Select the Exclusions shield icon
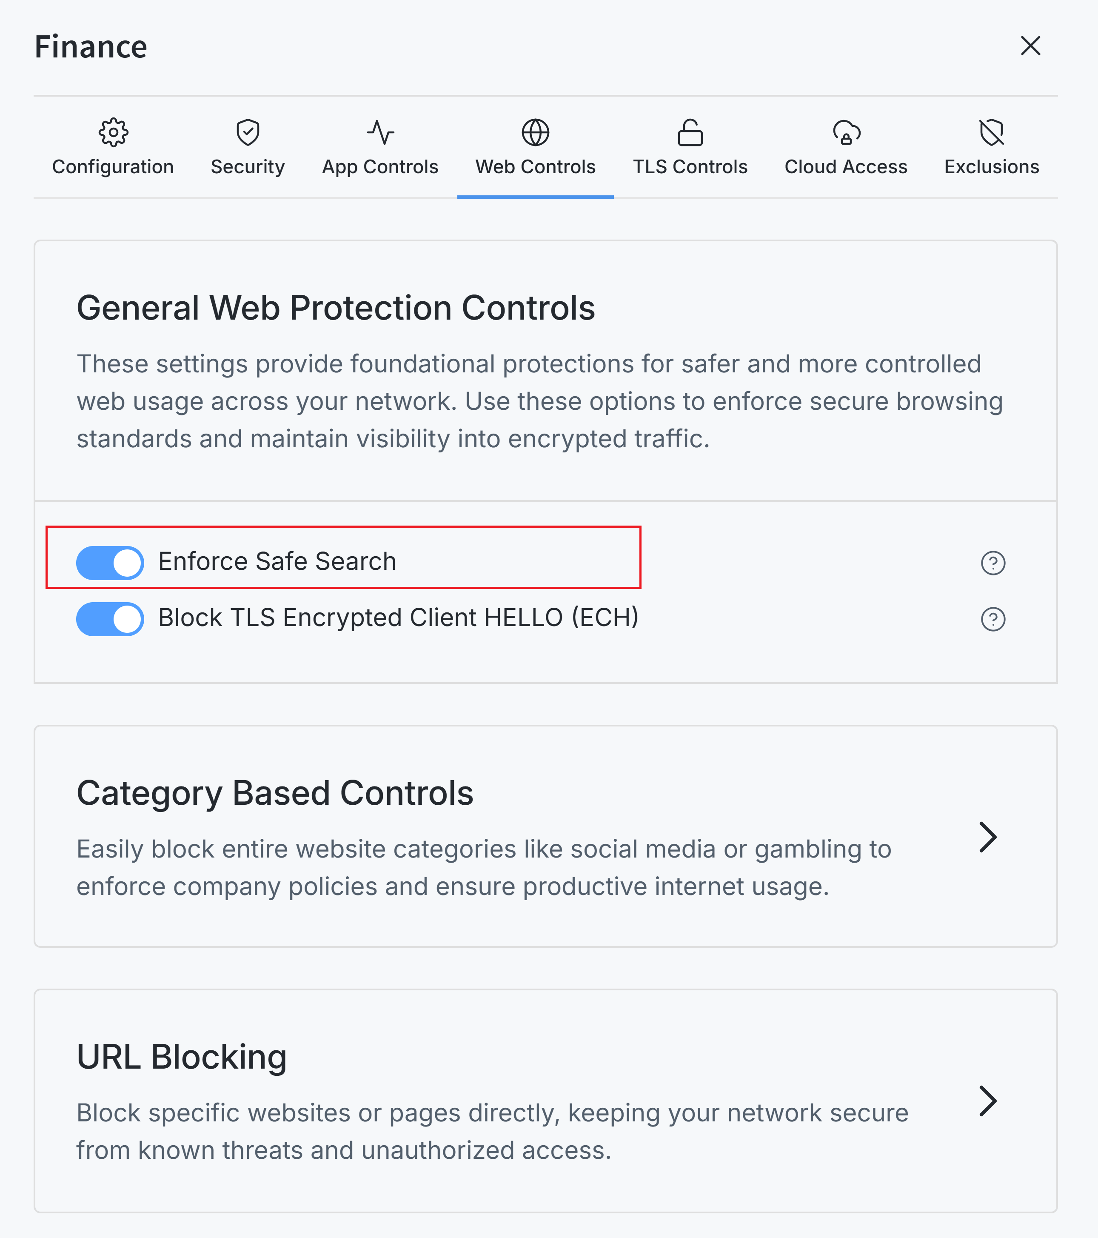This screenshot has width=1098, height=1238. (x=991, y=132)
